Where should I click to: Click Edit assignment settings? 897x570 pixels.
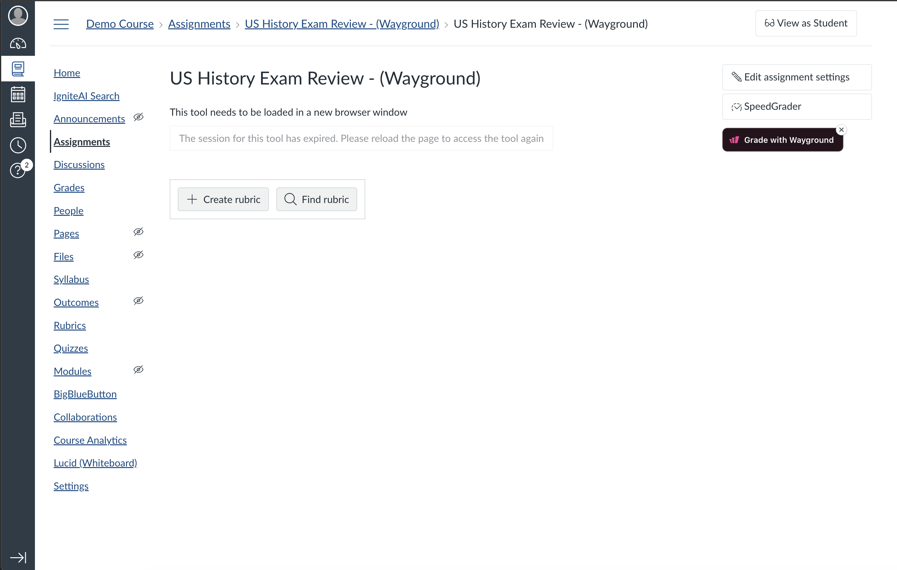[x=797, y=77]
